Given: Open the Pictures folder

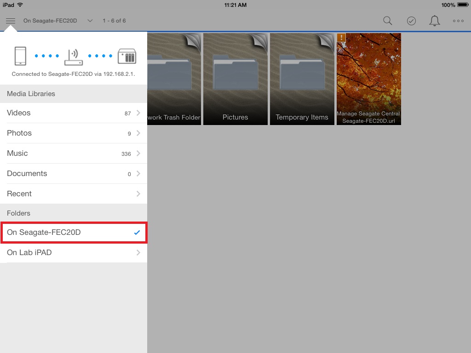Looking at the screenshot, I should pyautogui.click(x=235, y=79).
